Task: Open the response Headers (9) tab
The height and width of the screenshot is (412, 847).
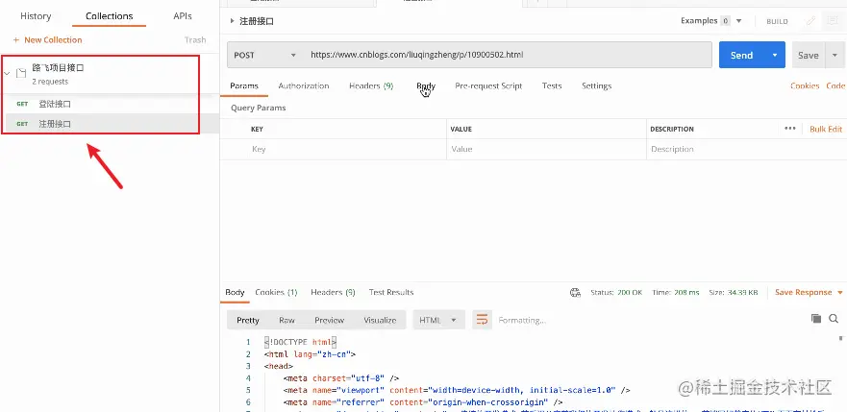Action: click(x=333, y=292)
